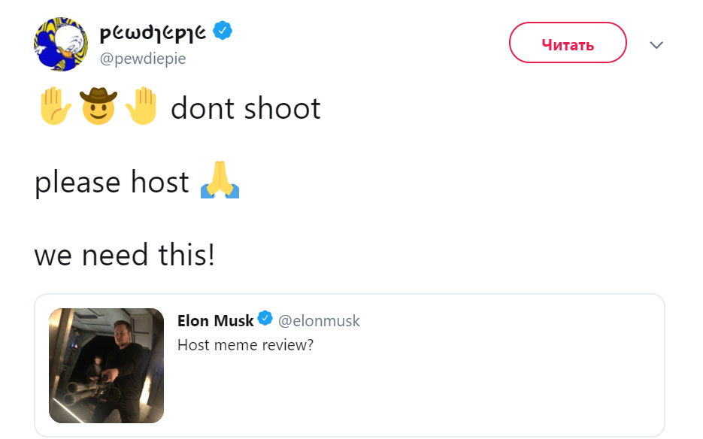Click the @elonmusk handle in quote
703x439 pixels.
pos(319,321)
